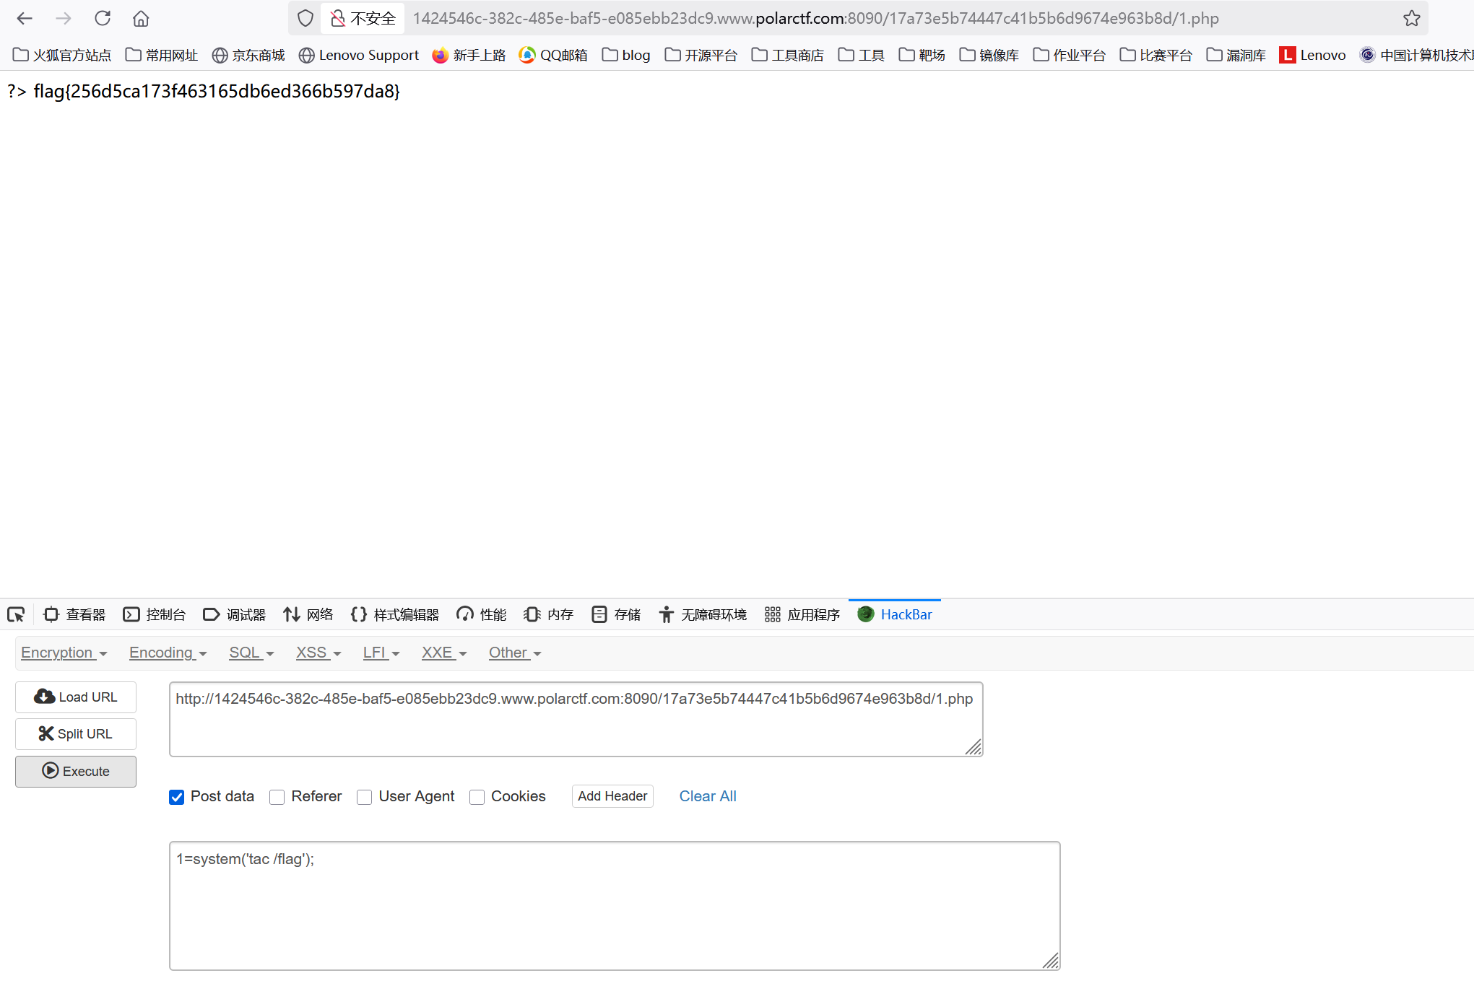Screen dimensions: 1474x981
Task: Open the 京东商城 bookmark
Action: 248,55
